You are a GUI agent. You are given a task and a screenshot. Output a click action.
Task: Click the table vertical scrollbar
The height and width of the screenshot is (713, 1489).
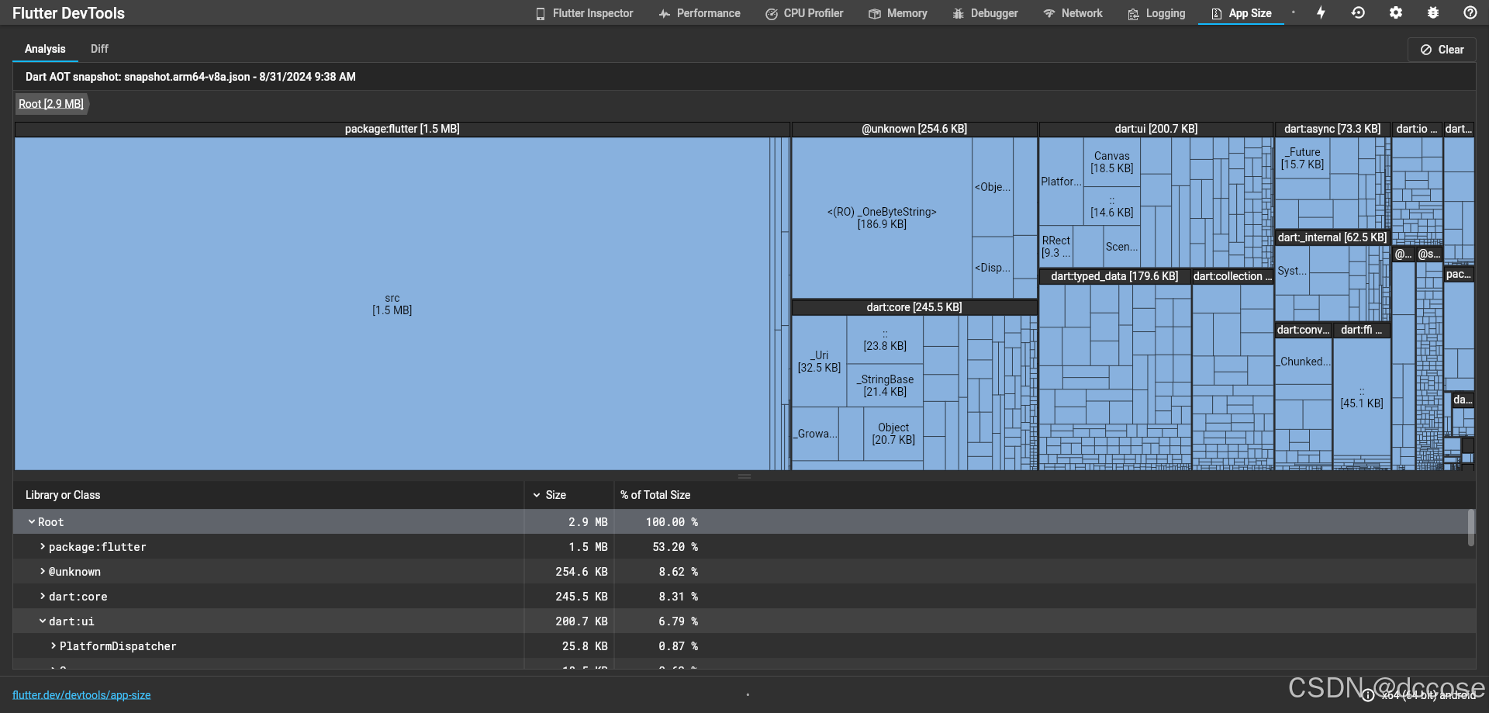[x=1470, y=528]
